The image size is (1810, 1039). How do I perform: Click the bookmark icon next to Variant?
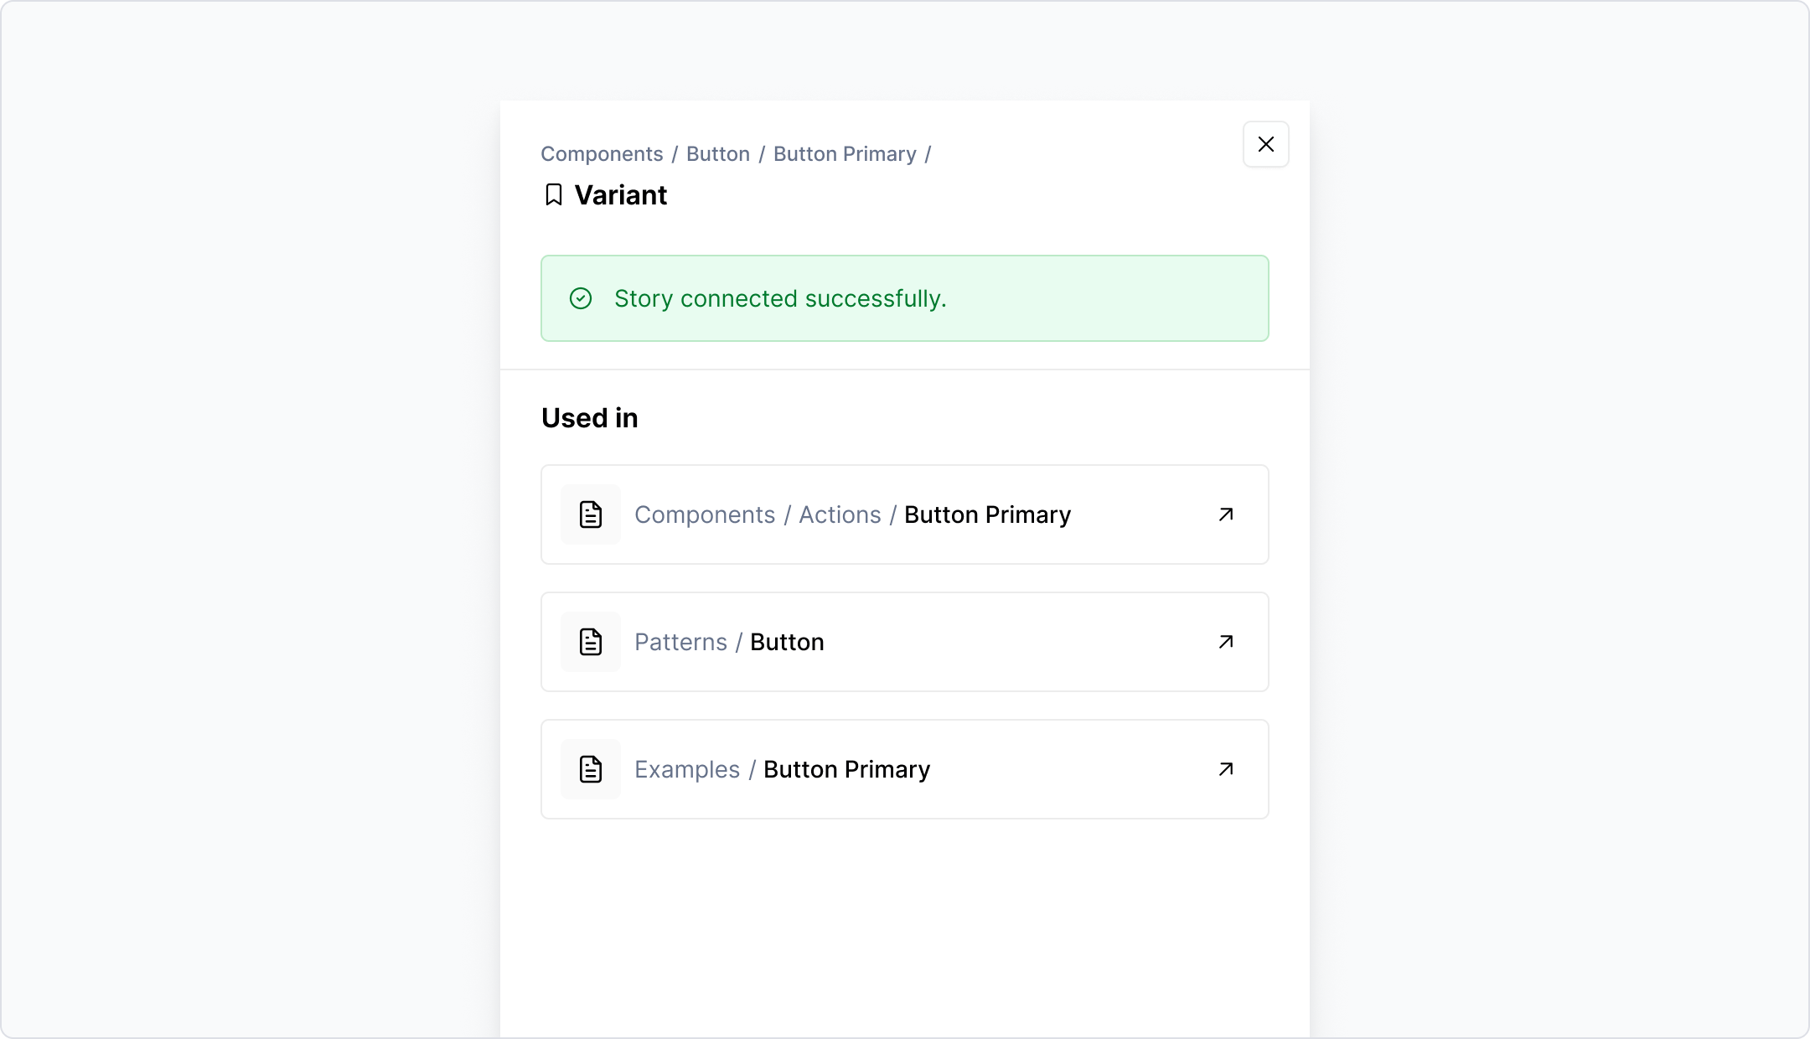[553, 195]
